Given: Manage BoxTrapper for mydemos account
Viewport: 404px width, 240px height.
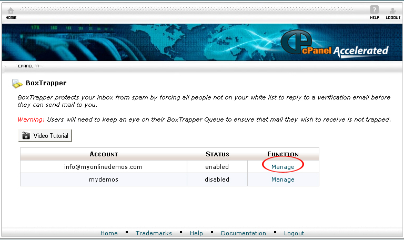Looking at the screenshot, I should (x=282, y=179).
